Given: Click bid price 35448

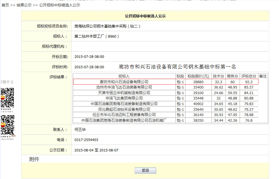Looking at the screenshot, I should 198,98.
